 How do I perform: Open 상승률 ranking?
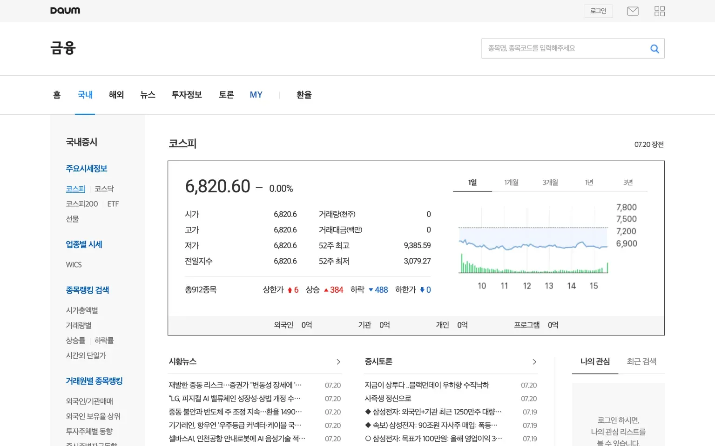click(75, 341)
